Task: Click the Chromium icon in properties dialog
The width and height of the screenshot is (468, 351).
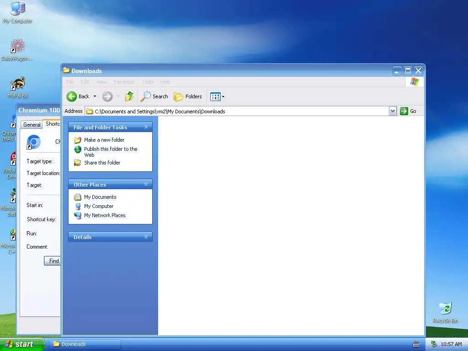Action: 33,142
